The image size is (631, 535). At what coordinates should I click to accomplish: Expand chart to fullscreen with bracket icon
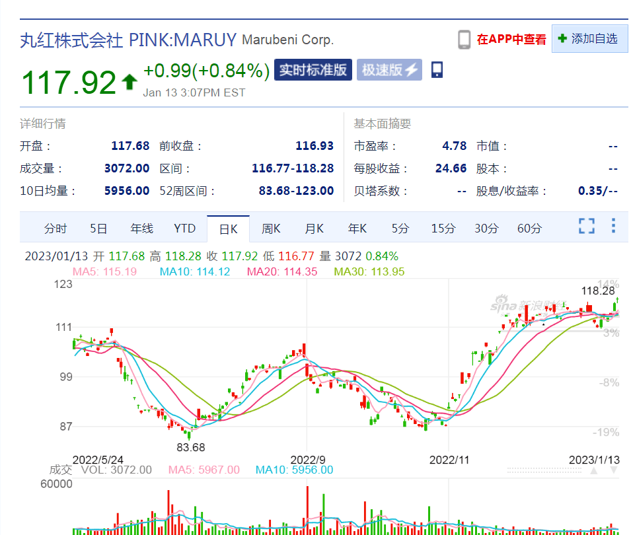587,226
